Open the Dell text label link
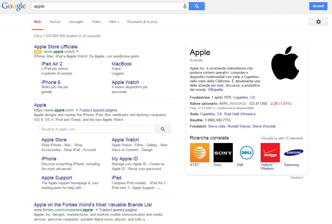 coord(240,165)
